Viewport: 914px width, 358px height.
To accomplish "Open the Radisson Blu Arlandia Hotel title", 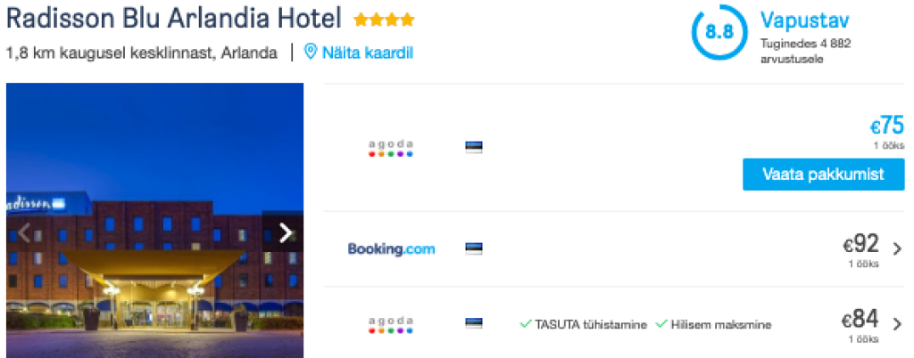I will point(174,19).
